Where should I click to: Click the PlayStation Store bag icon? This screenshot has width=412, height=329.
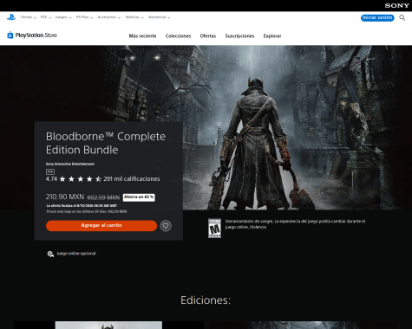coord(10,35)
